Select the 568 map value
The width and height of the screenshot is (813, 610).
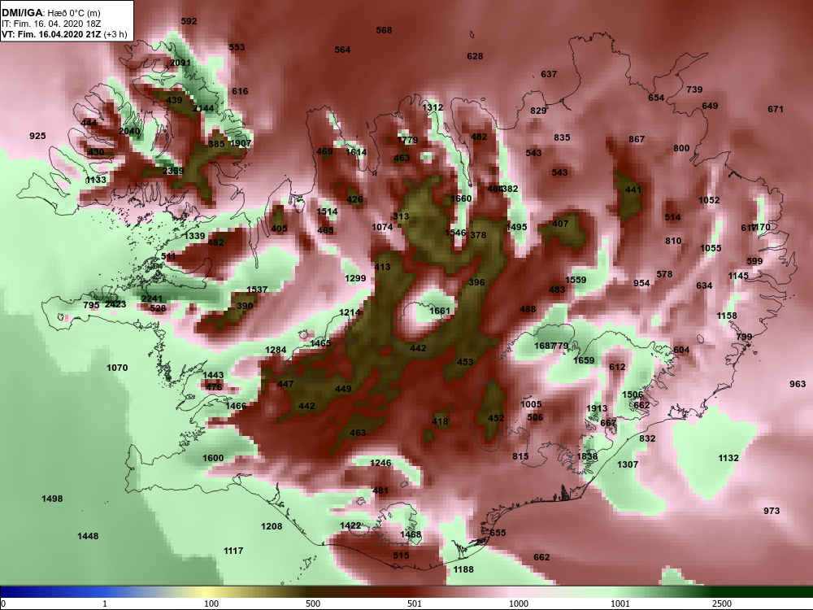384,30
